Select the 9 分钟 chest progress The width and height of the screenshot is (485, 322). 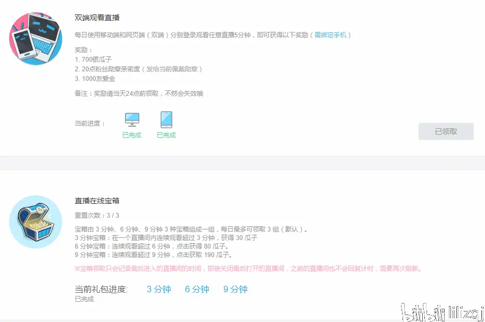[236, 289]
